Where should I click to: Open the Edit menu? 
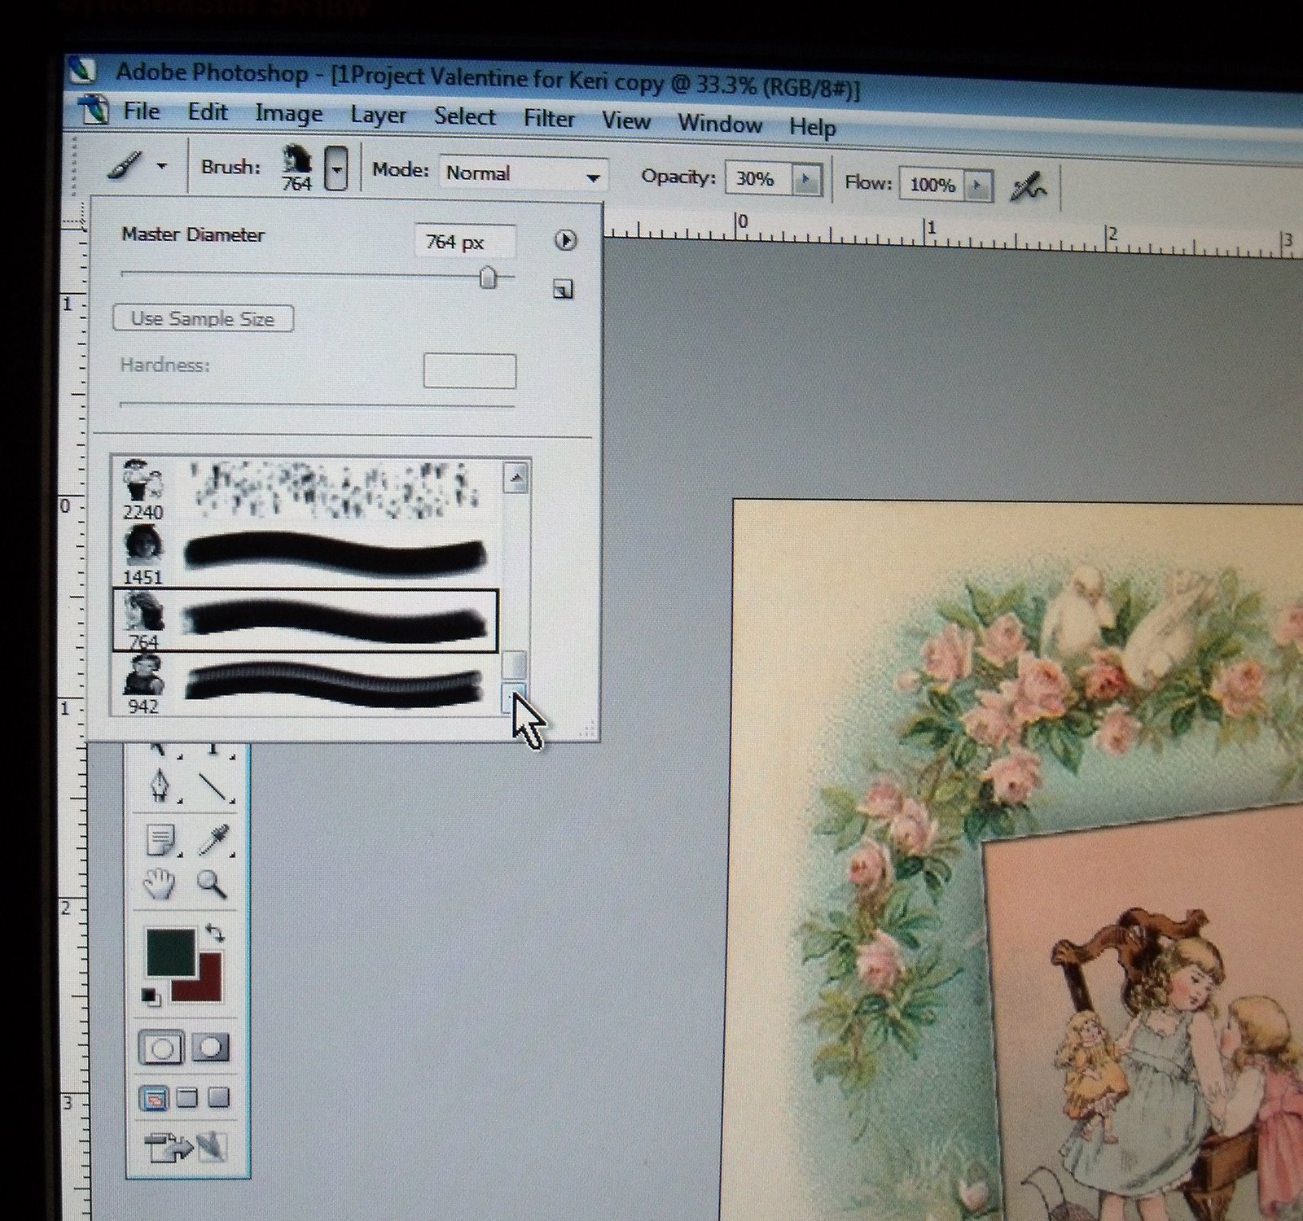pyautogui.click(x=208, y=112)
